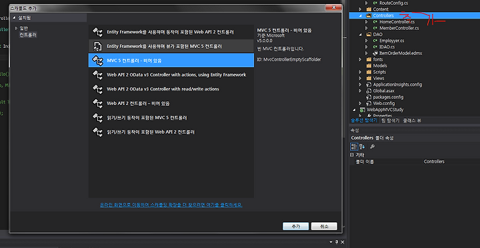This screenshot has width=480, height=248.
Task: Click icon of Web API 2 OData v3 Controller using Entity Framework
Action: click(98, 75)
